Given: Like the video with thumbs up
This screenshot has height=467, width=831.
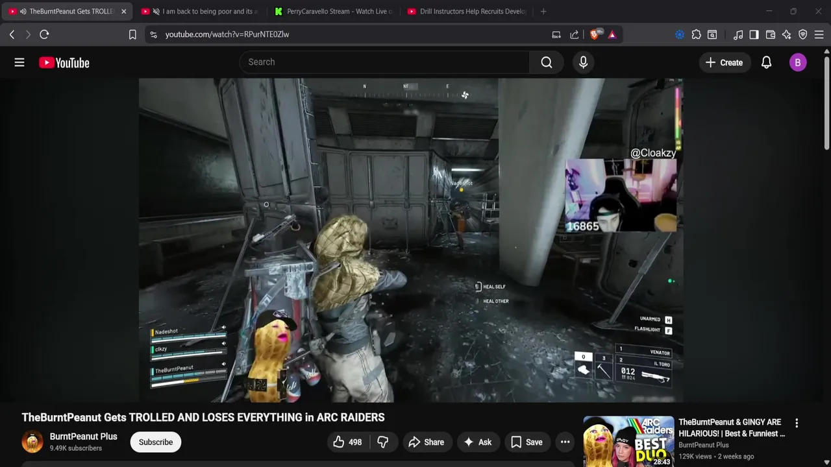Looking at the screenshot, I should pos(348,442).
